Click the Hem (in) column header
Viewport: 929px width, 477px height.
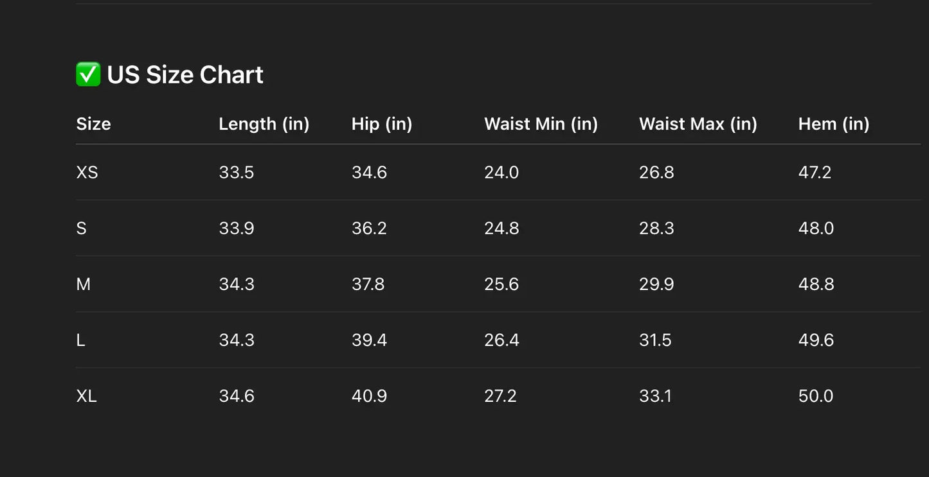point(833,124)
